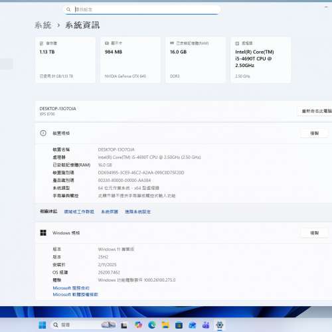Click the RAM value 16.0 GB in specs list
Image resolution: width=332 pixels, height=332 pixels.
[x=105, y=165]
